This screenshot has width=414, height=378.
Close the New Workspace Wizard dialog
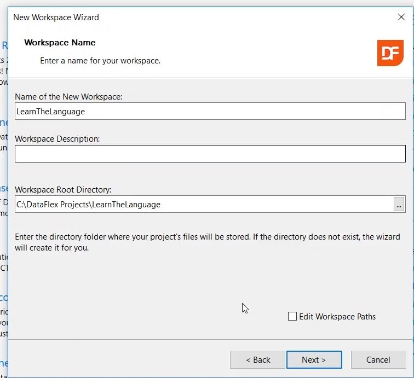click(x=401, y=17)
